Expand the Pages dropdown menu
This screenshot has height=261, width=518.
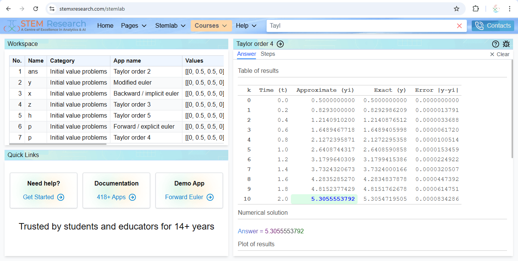coord(133,26)
